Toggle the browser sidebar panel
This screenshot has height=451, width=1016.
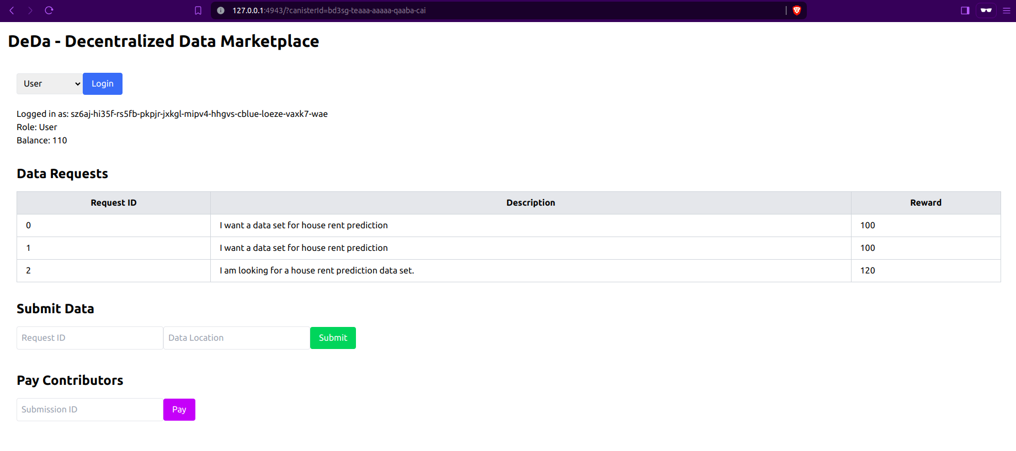coord(965,10)
